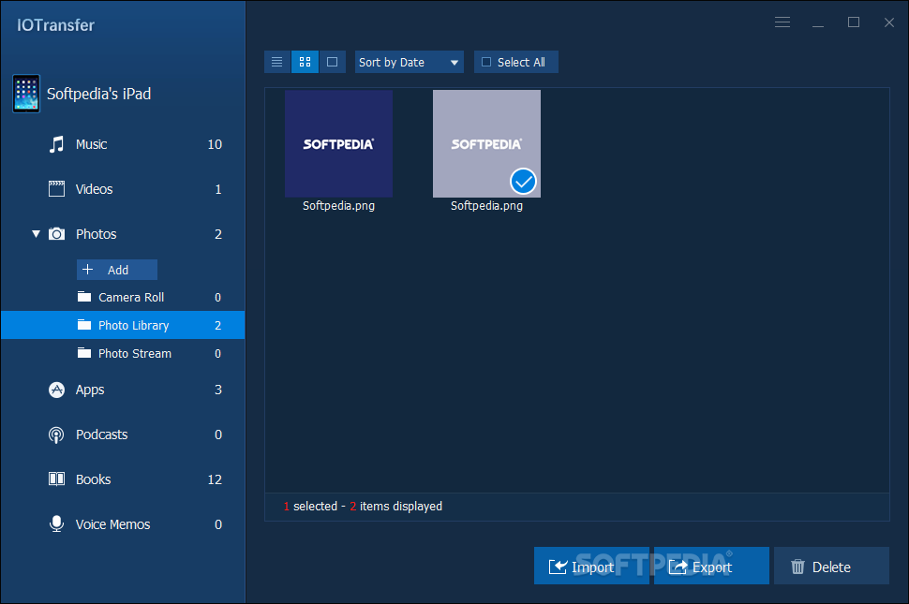
Task: Click the Books open-book icon
Action: pyautogui.click(x=56, y=479)
